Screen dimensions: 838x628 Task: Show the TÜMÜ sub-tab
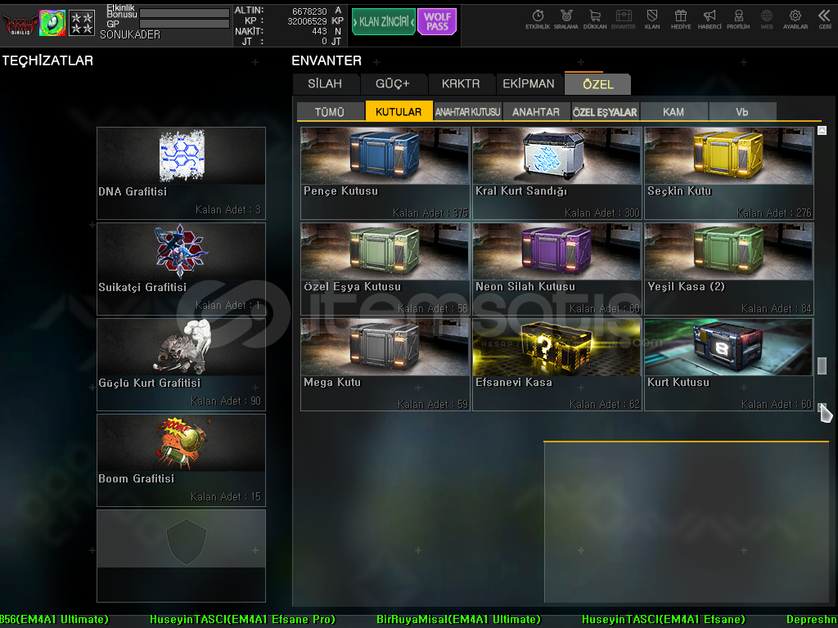(x=330, y=111)
